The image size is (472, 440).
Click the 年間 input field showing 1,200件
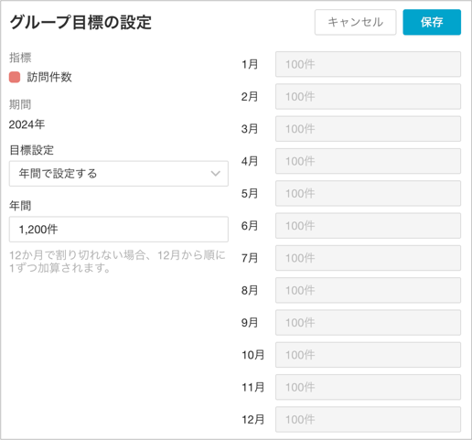click(119, 230)
